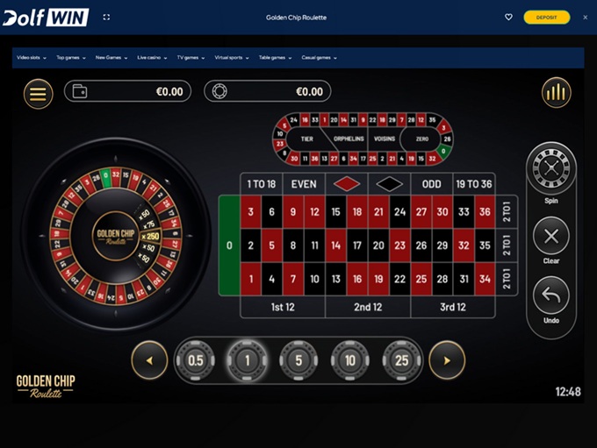Select the 0.5 chip
This screenshot has height=448, width=597.
coord(195,360)
